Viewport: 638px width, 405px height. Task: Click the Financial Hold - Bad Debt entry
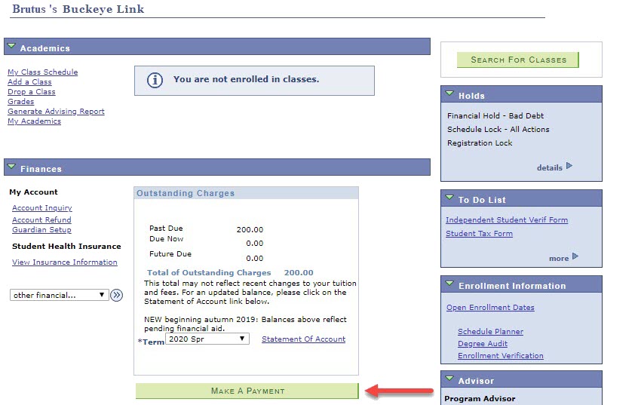495,115
